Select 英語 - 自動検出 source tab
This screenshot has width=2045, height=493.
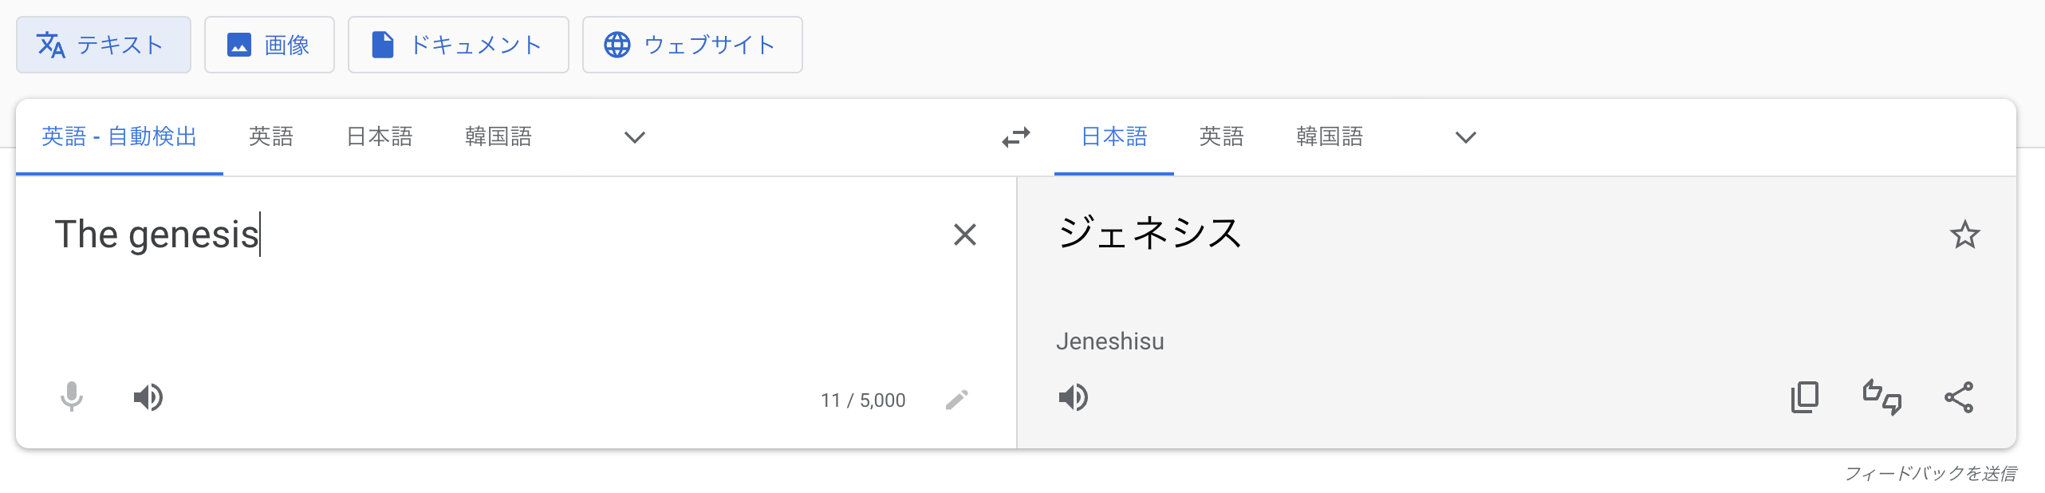click(120, 136)
